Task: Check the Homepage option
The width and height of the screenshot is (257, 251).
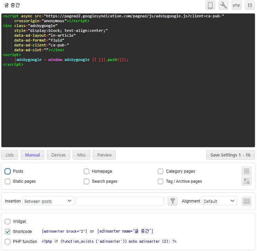Action: coord(86,171)
